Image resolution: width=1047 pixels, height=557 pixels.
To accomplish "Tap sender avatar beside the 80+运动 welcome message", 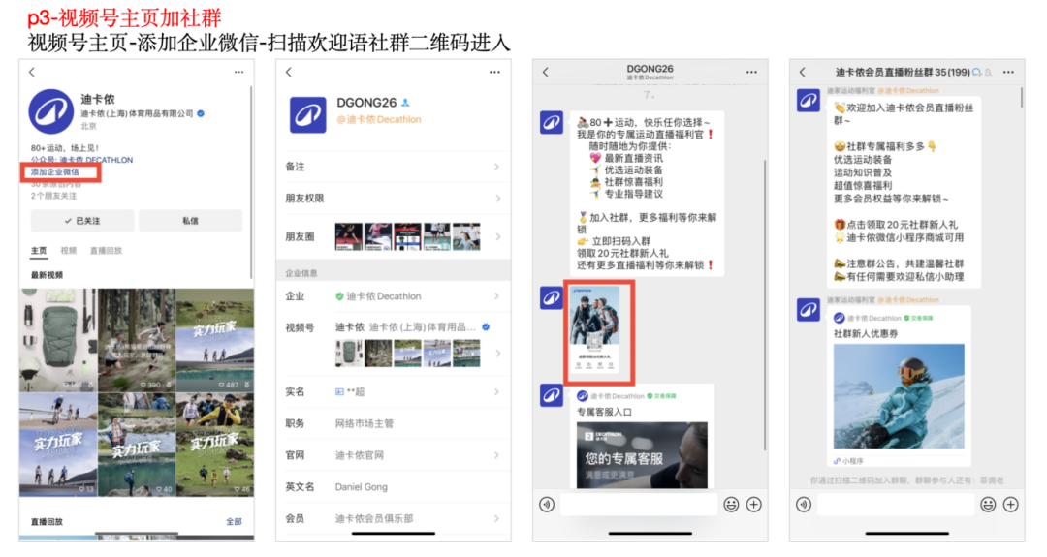I will point(552,123).
